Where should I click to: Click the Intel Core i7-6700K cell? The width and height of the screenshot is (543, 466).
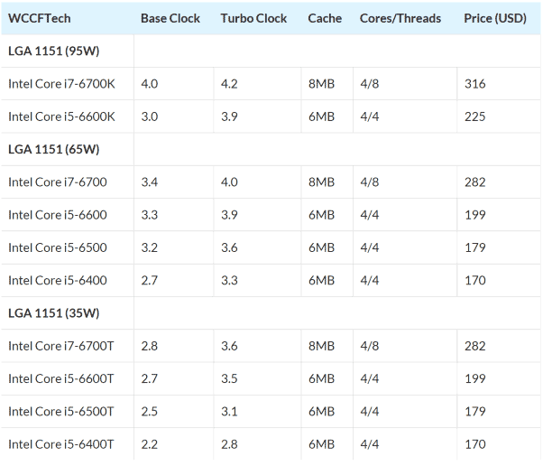61,83
